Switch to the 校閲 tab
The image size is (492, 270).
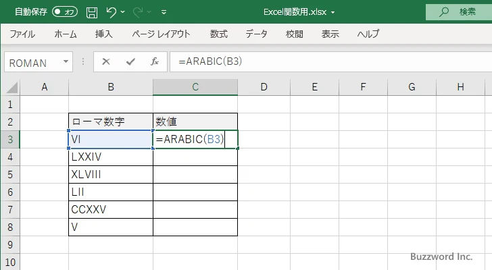click(x=295, y=34)
